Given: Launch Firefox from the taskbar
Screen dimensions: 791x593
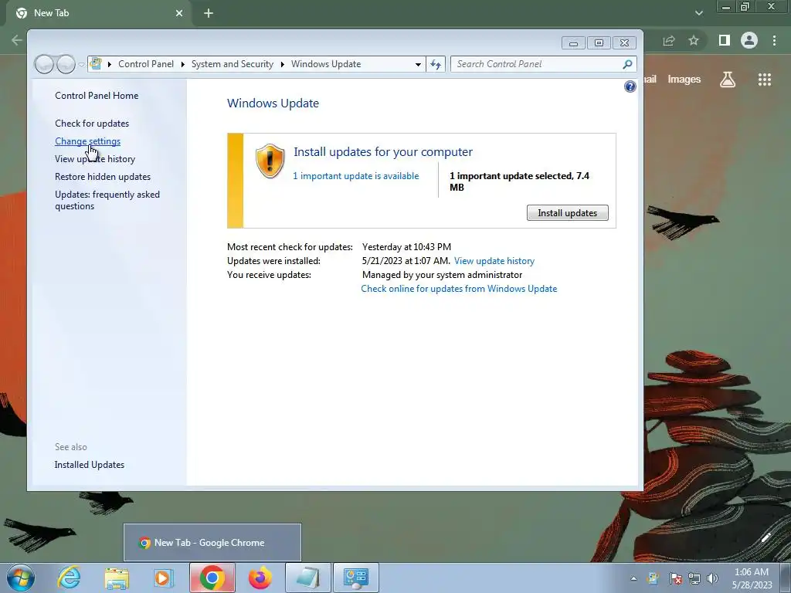Looking at the screenshot, I should pyautogui.click(x=260, y=578).
